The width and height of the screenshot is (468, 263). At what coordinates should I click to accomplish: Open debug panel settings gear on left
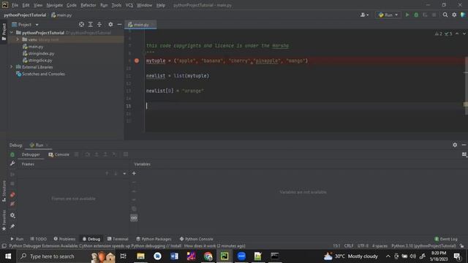[12, 216]
